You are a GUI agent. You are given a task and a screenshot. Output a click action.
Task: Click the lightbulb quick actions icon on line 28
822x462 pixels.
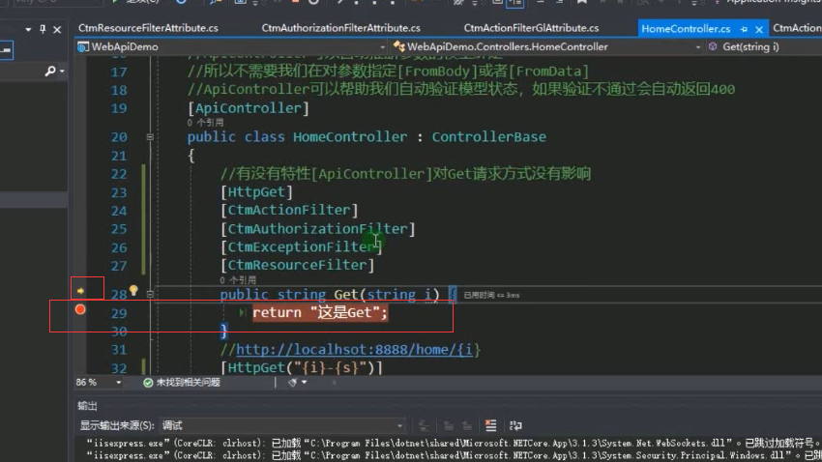click(x=133, y=290)
